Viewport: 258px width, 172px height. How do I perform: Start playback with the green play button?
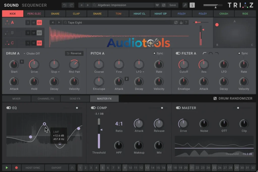pos(7,168)
